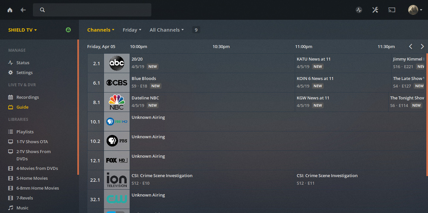This screenshot has height=213, width=428.
Task: Open 4-Movies from DVDs film icon
Action: tap(11, 169)
